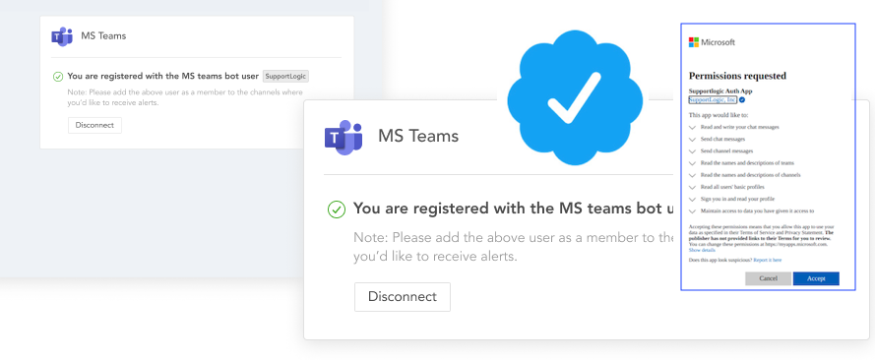Click the large blue verified checkmark badge

tap(575, 98)
